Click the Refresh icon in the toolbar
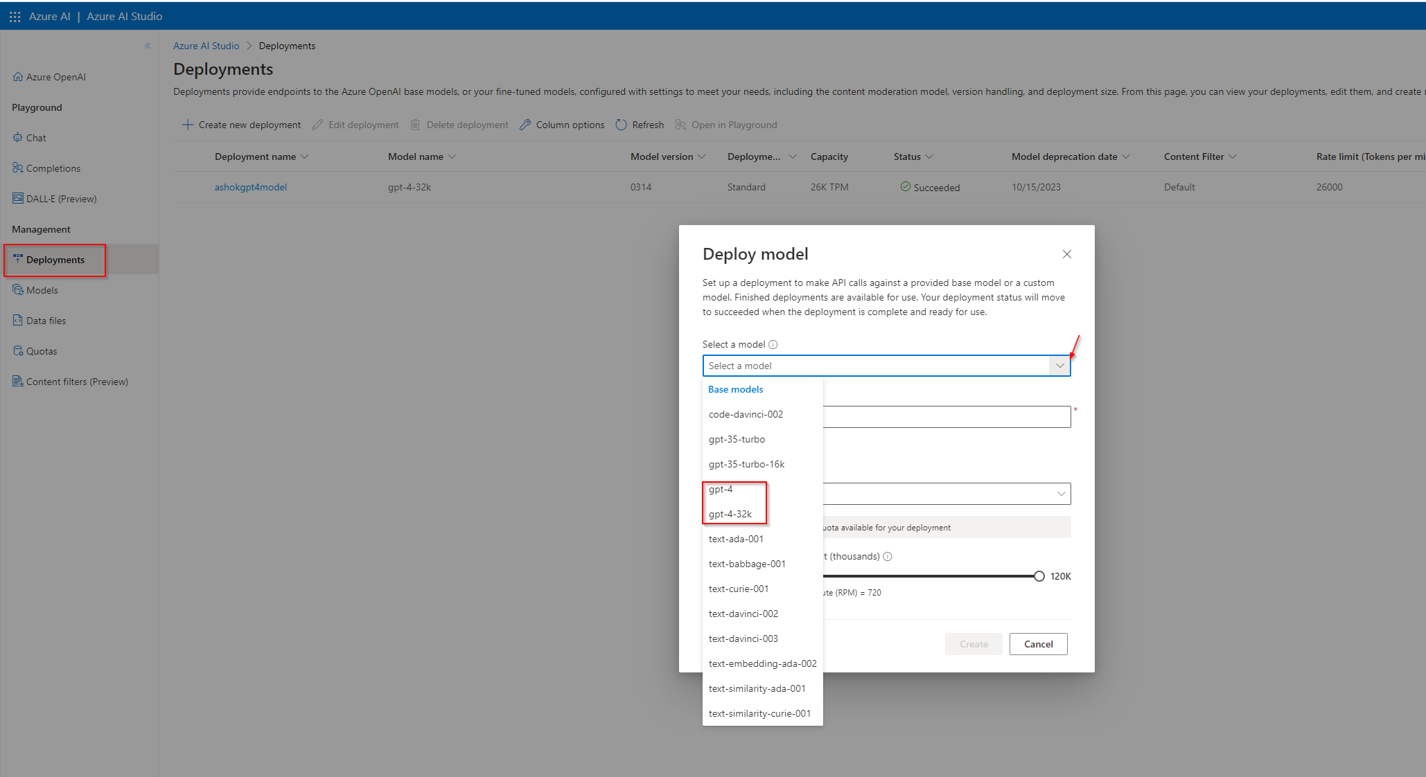1426x777 pixels. click(622, 125)
